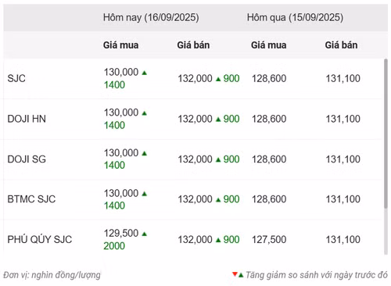
Task: Select the top SJC row label
Action: [16, 78]
